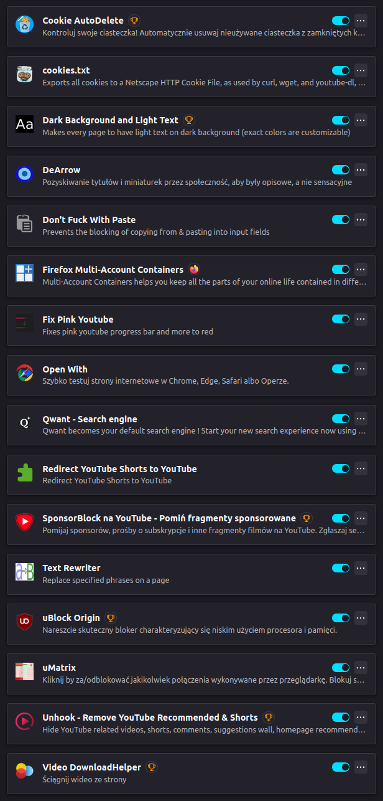This screenshot has height=801, width=383.
Task: Show more options for Qwant - Search engine
Action: coord(361,419)
